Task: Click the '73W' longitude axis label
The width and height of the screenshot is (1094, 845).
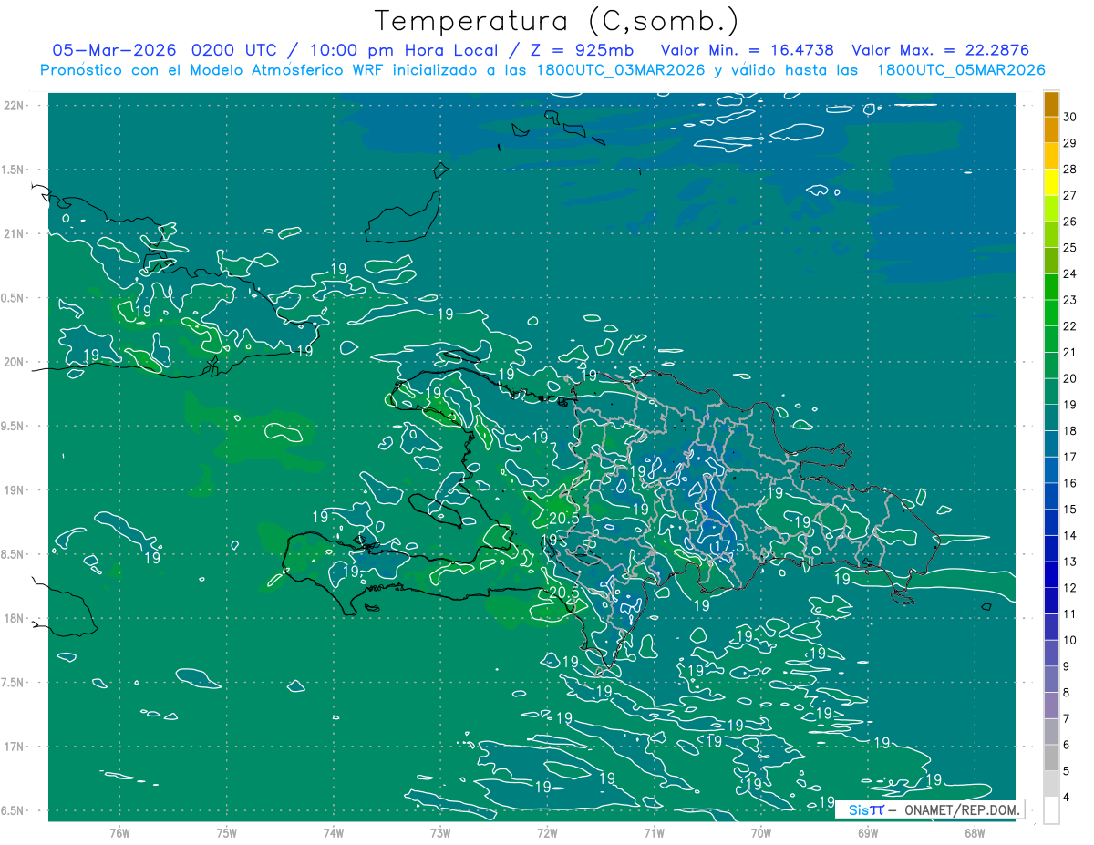Action: (440, 833)
